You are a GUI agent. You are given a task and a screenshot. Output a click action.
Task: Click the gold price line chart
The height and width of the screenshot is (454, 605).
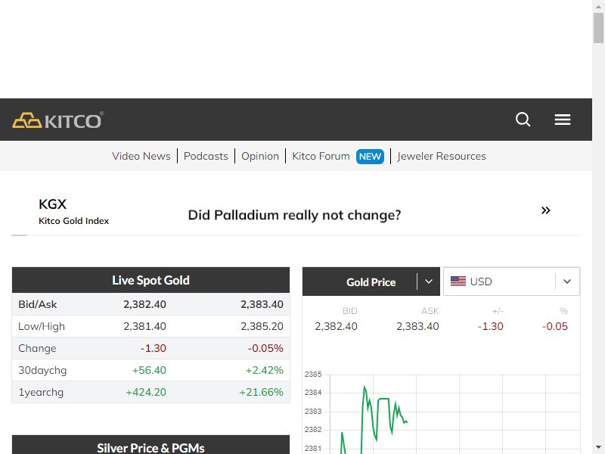pos(442,412)
